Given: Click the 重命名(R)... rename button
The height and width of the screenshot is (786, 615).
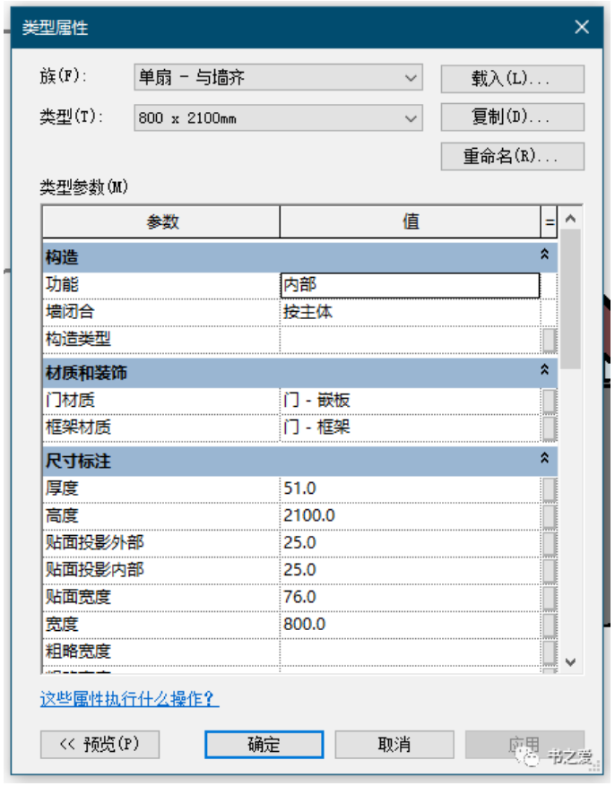Looking at the screenshot, I should (512, 157).
